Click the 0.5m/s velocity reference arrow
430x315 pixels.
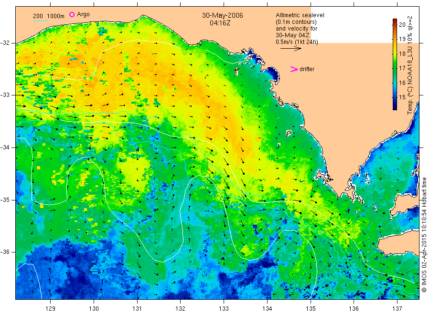[290, 49]
